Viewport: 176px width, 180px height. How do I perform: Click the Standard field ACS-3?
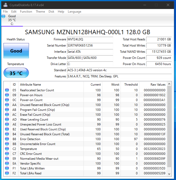[119, 70]
